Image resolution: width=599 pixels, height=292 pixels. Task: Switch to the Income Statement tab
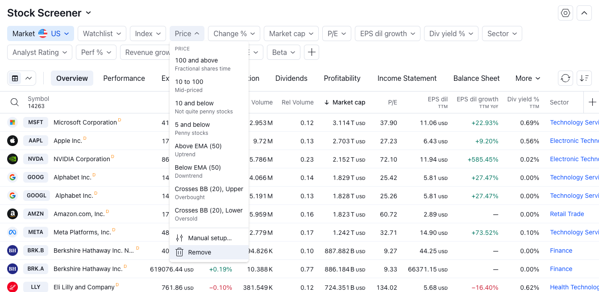(x=407, y=78)
